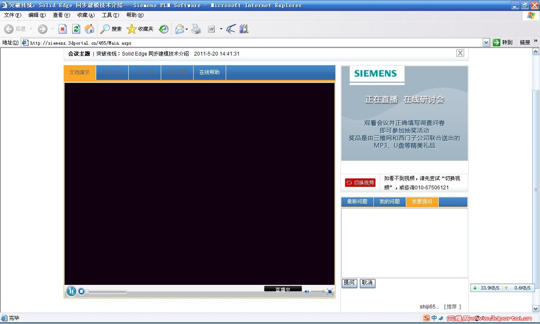Click the Mail envelope toolbar icon
540x324 pixels.
coord(179,29)
